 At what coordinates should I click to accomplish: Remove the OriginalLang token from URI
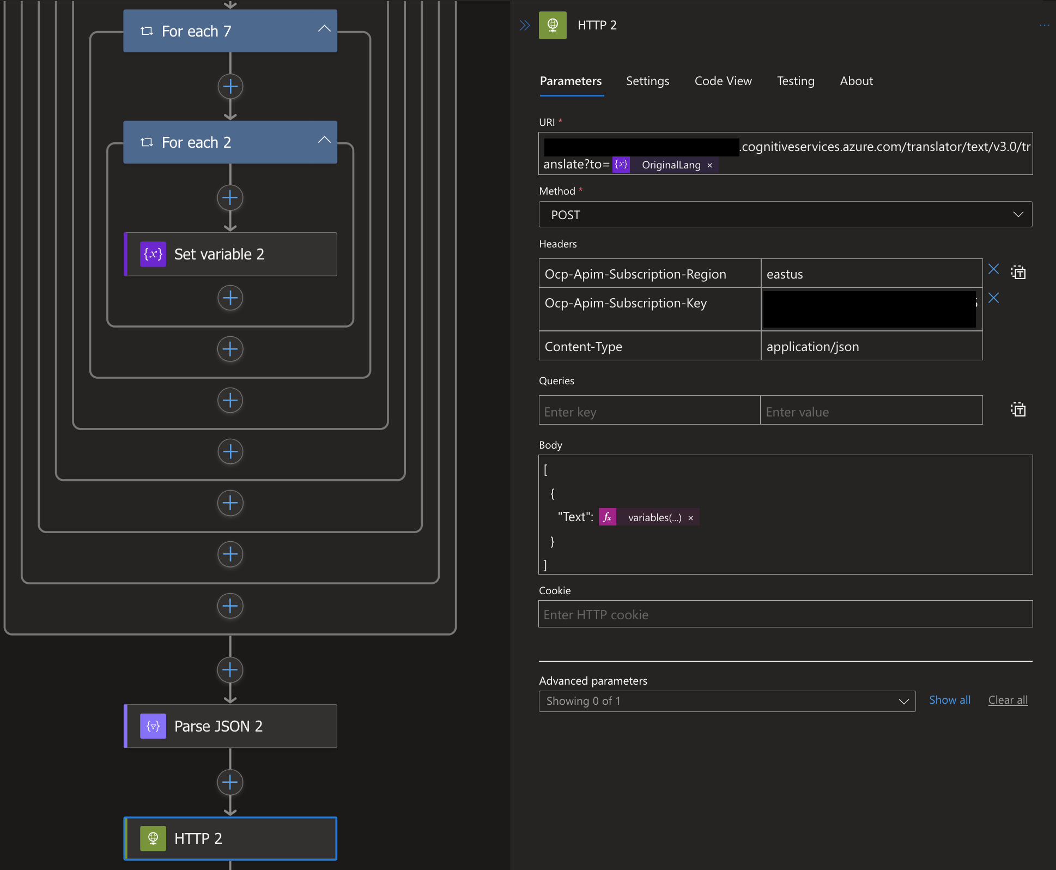[x=709, y=165]
